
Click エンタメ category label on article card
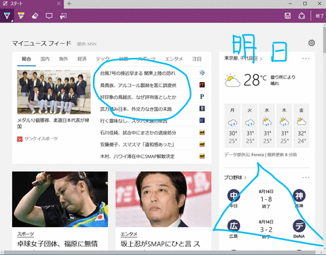coord(129,234)
